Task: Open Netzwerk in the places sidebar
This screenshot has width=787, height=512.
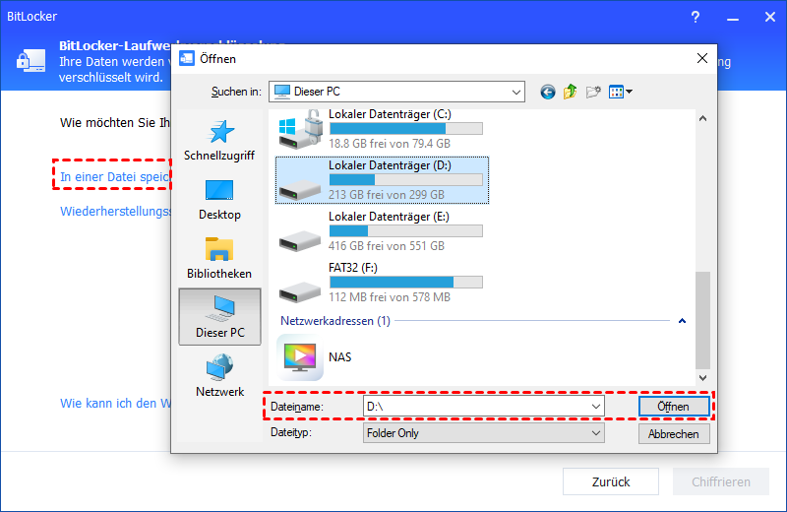Action: (219, 376)
